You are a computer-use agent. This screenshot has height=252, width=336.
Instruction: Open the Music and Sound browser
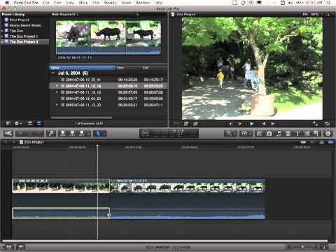[x=279, y=134]
